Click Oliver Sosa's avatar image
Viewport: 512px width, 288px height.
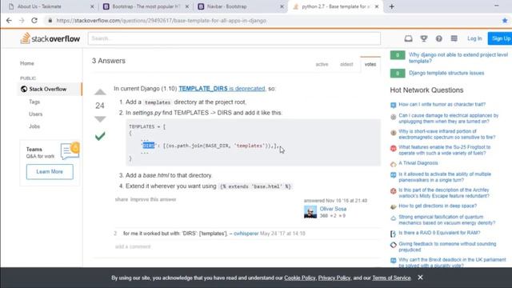310,212
